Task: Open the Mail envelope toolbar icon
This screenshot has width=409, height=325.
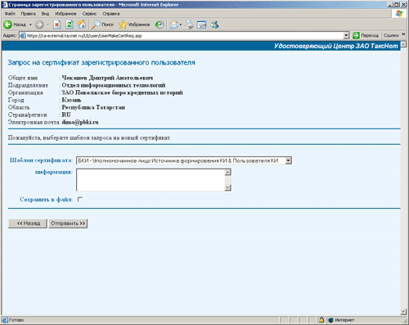Action: (x=174, y=25)
